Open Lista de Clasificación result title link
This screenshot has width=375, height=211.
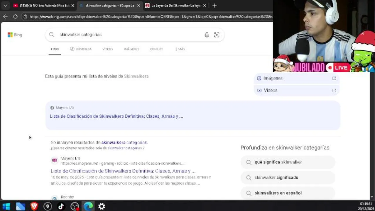[123, 171]
